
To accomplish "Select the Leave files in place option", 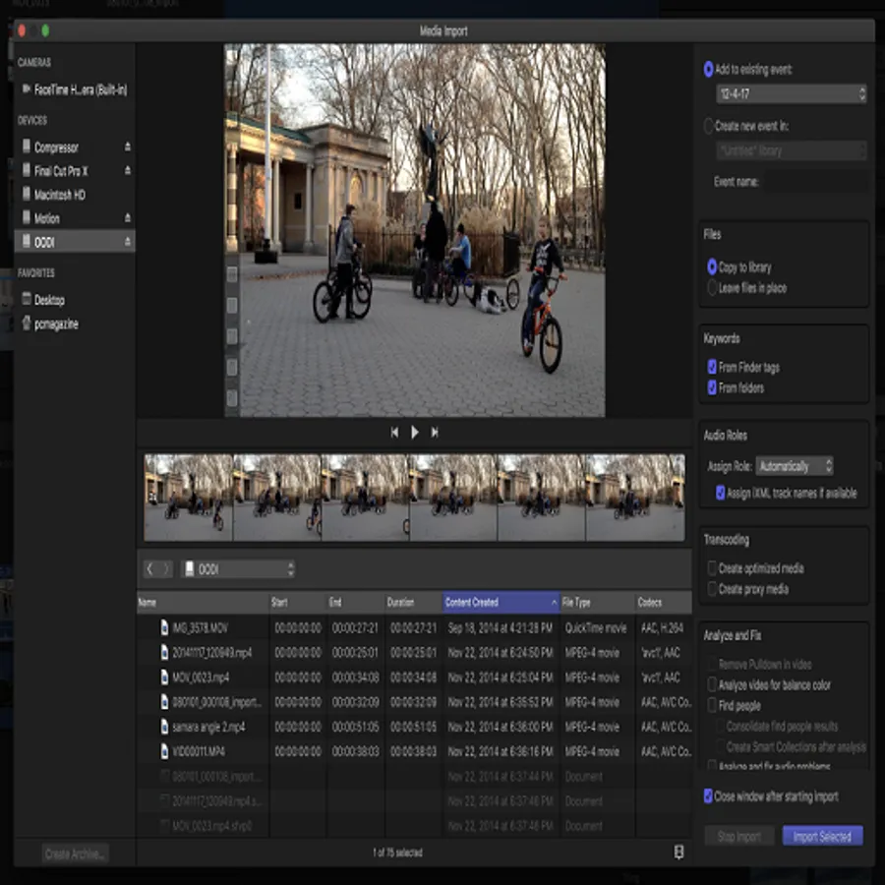I will 712,288.
